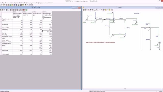Click the New document icon in main toolbar
Screen dimensions: 163x92
(x=2, y=5)
